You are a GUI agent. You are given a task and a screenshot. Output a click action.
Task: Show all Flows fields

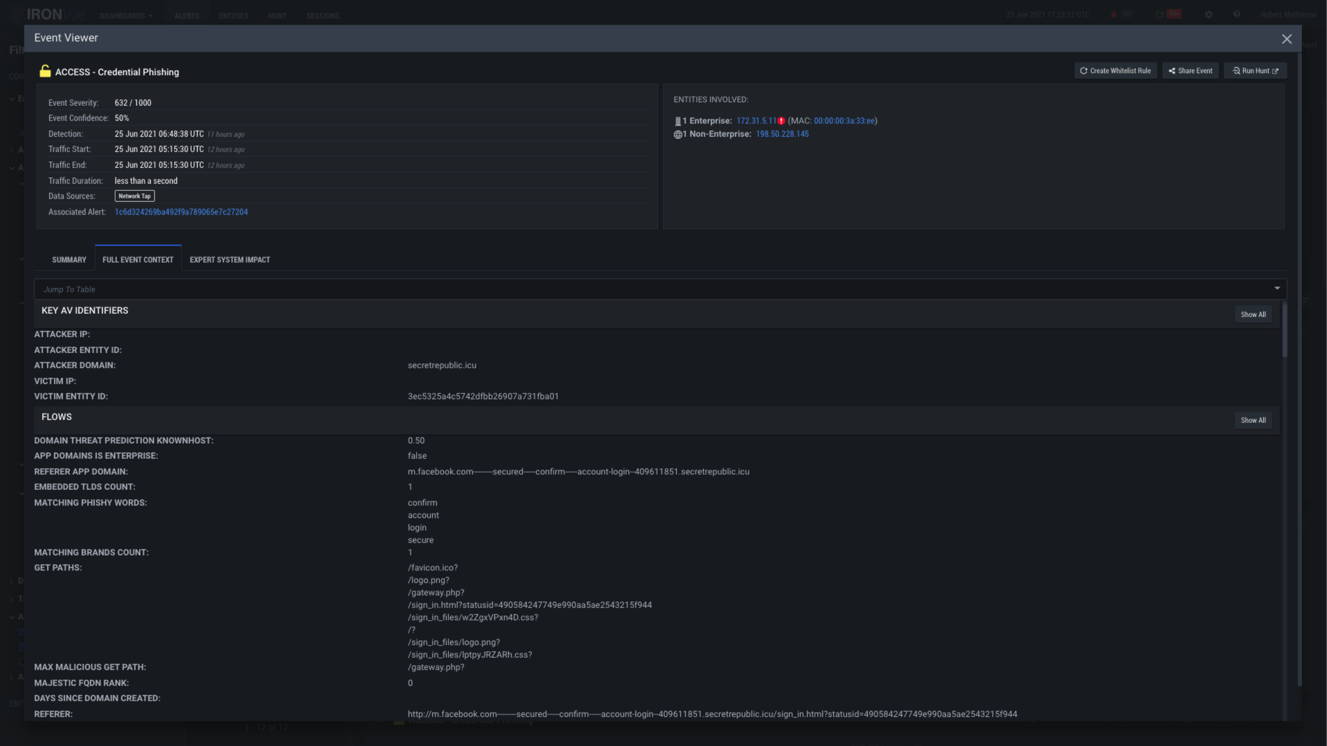coord(1253,420)
